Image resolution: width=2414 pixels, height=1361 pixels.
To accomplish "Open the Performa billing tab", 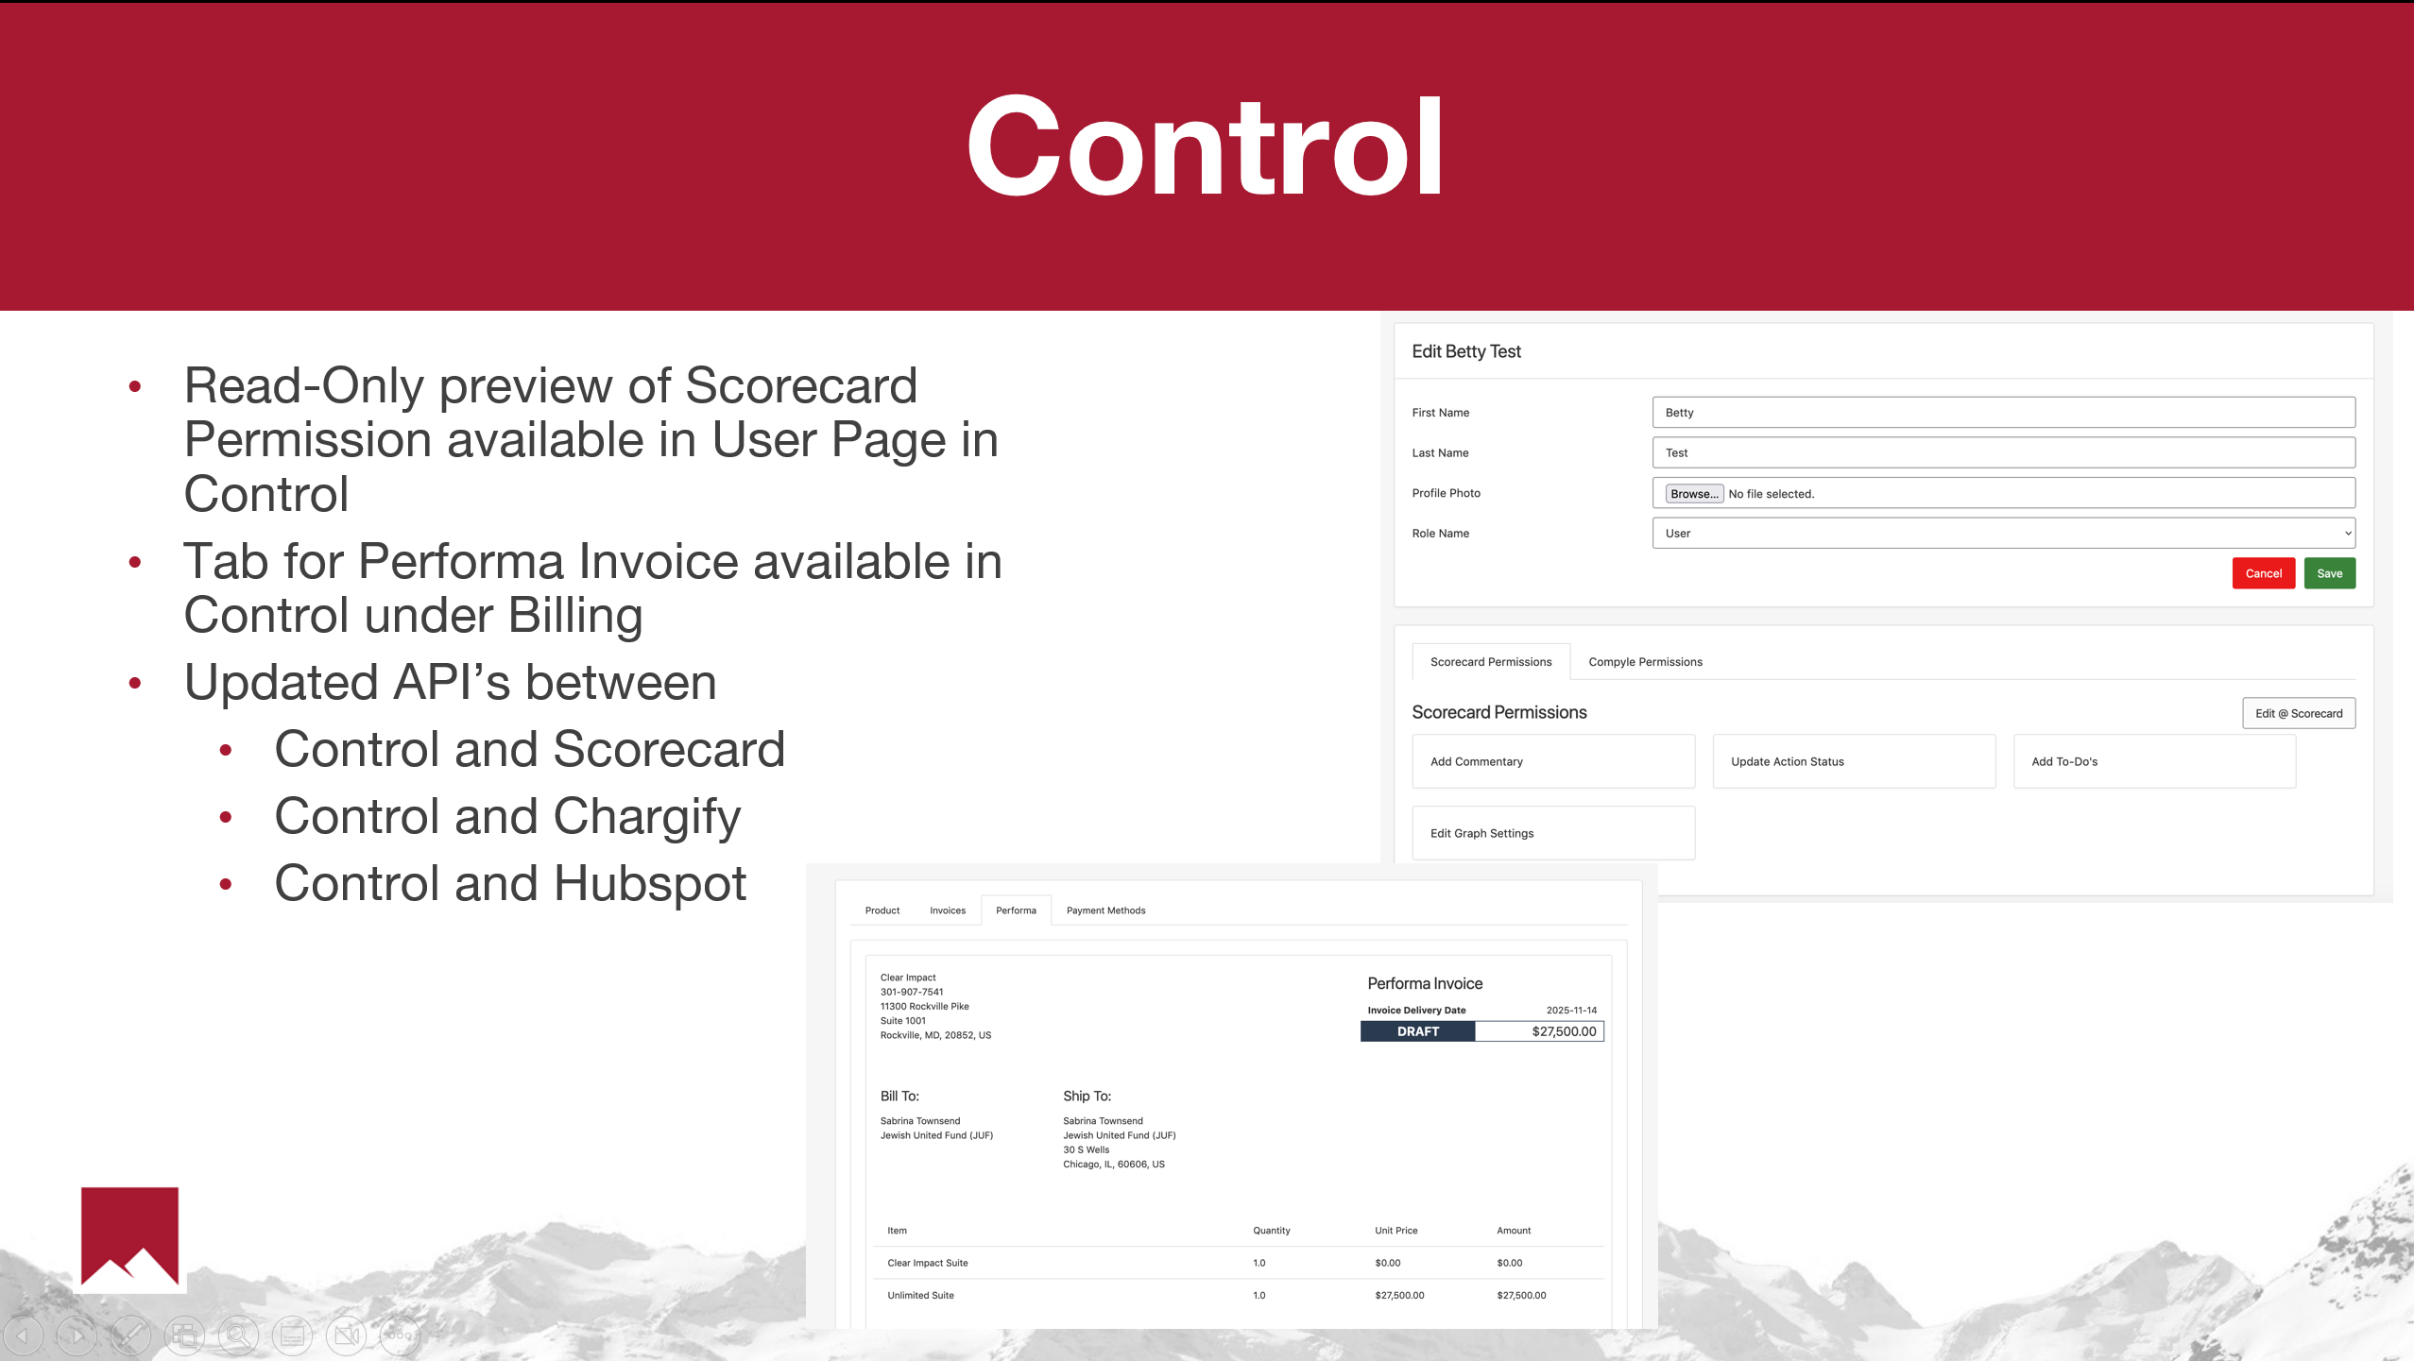I will point(1016,910).
